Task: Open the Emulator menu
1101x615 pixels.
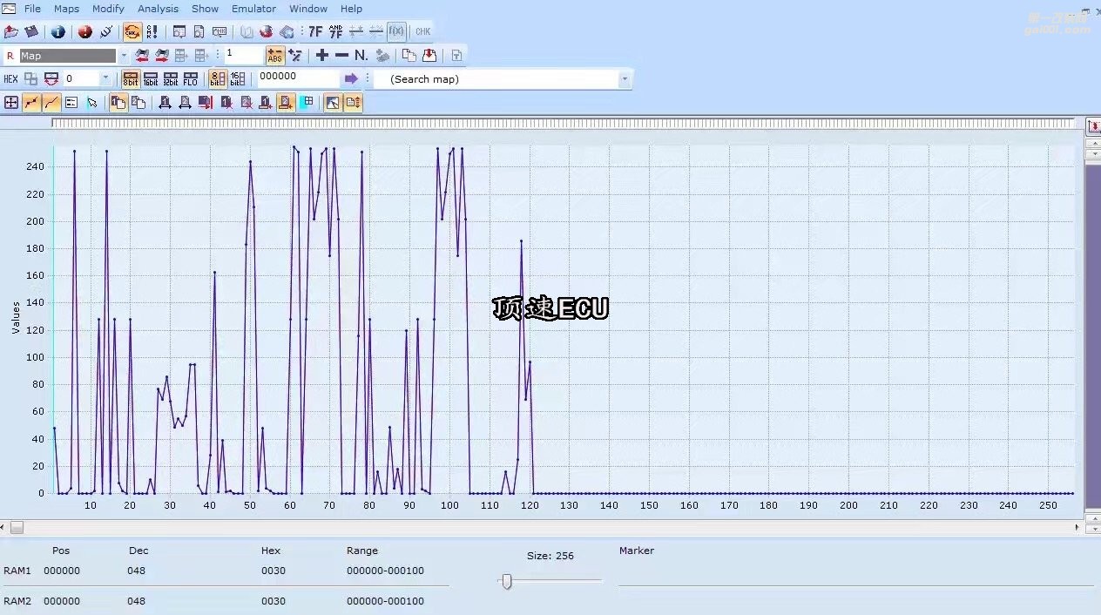Action: (253, 9)
